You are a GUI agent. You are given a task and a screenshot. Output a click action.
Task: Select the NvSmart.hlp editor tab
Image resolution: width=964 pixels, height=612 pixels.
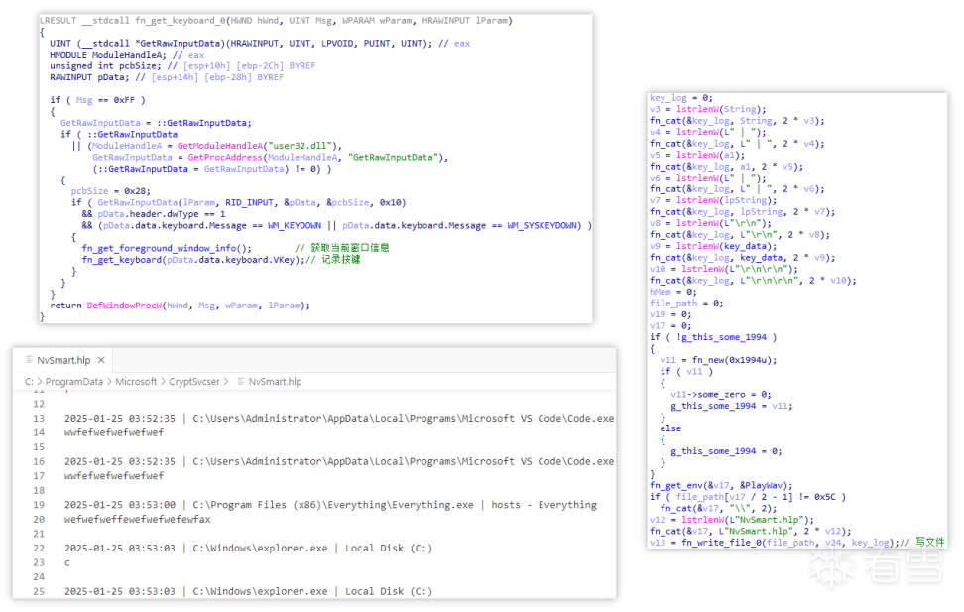(63, 360)
